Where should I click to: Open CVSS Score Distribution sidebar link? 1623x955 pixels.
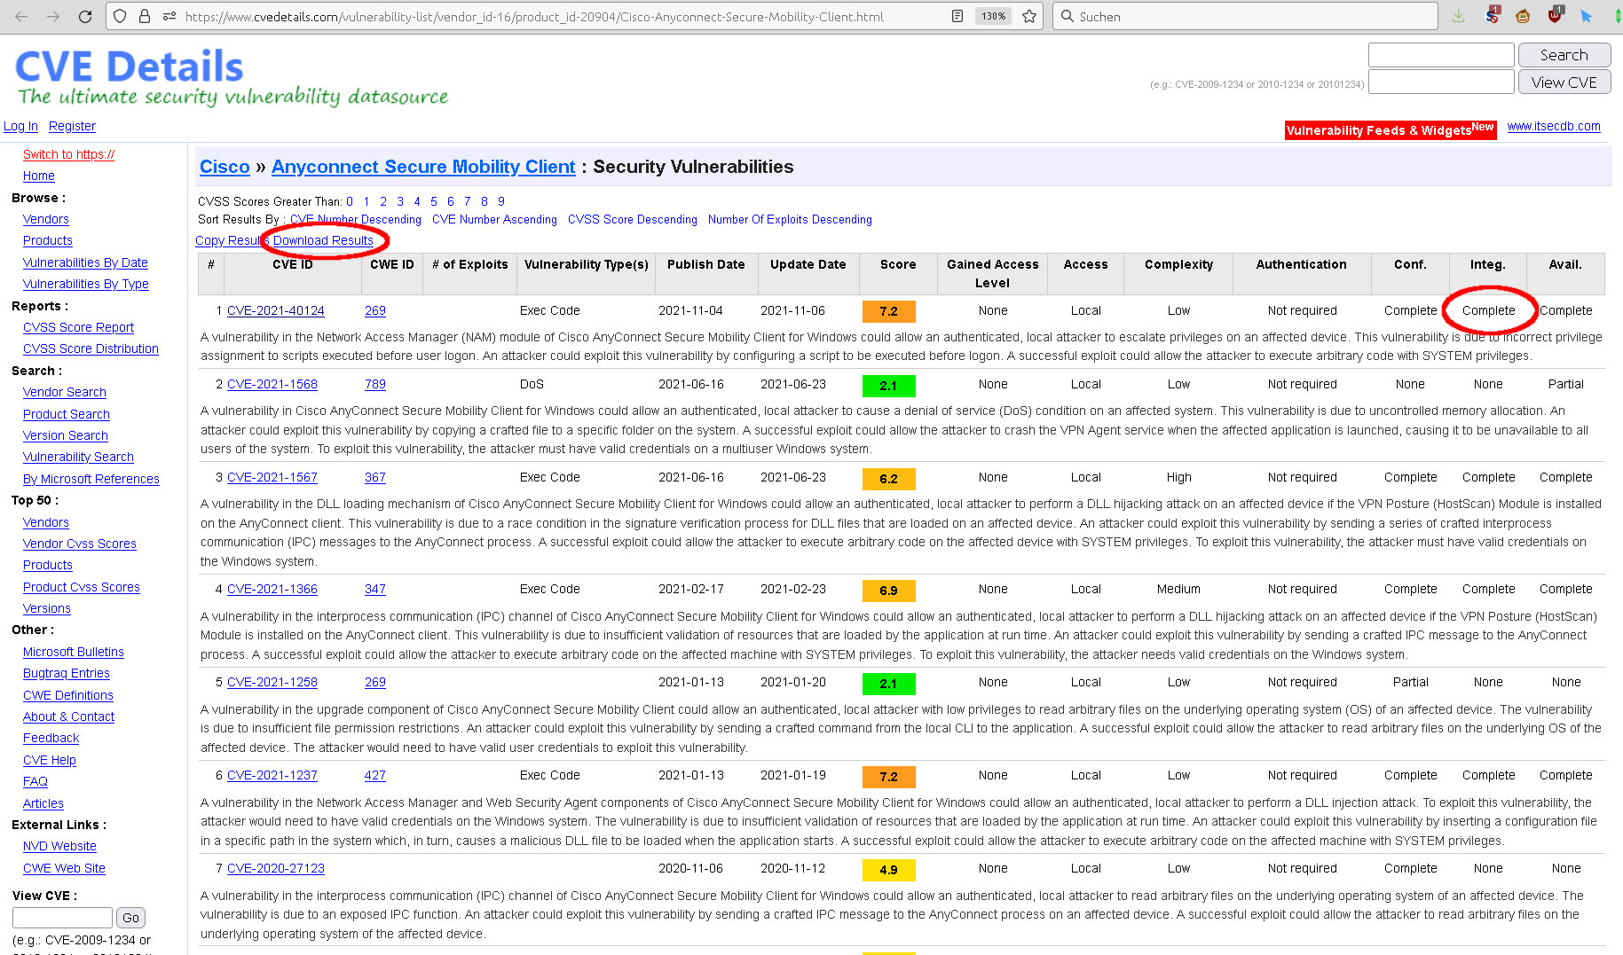point(91,348)
